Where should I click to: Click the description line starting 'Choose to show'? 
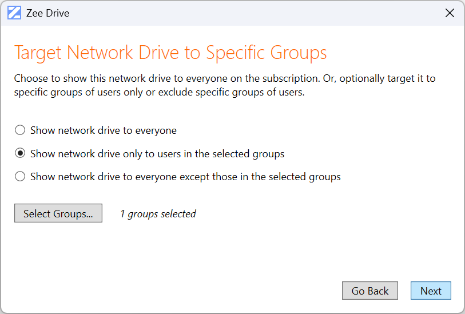point(224,78)
